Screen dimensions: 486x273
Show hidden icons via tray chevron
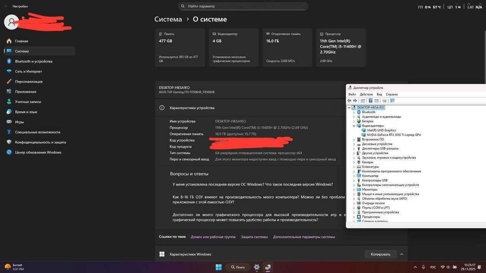(415, 267)
